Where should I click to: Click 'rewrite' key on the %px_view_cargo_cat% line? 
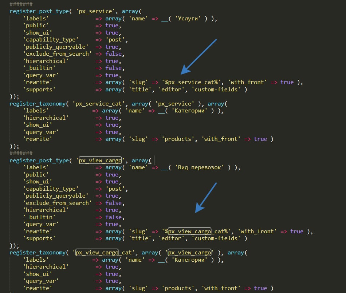[x=38, y=231]
